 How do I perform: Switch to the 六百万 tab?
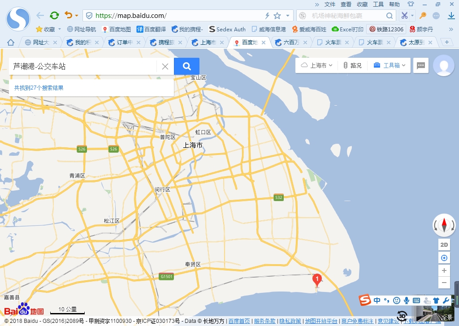[x=290, y=43]
